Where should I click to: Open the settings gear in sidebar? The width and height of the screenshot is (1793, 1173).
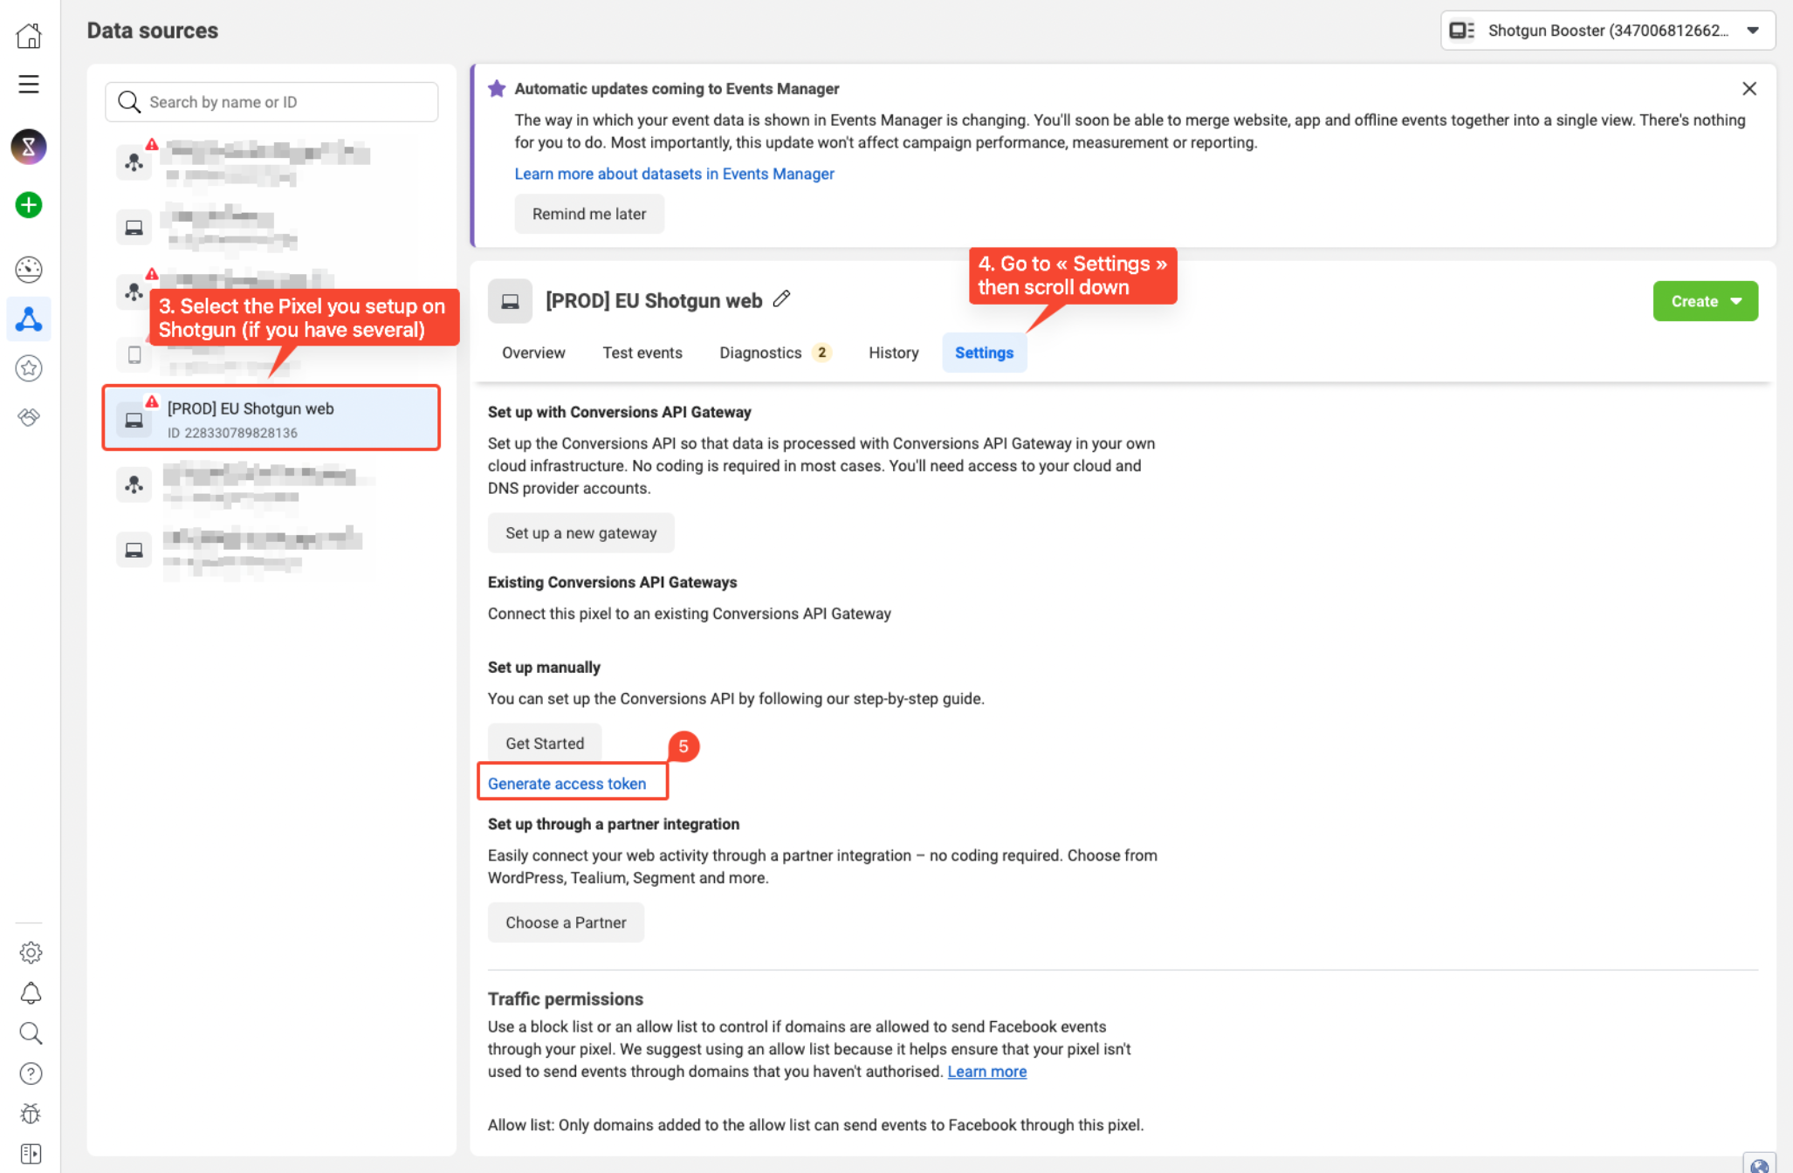tap(31, 952)
